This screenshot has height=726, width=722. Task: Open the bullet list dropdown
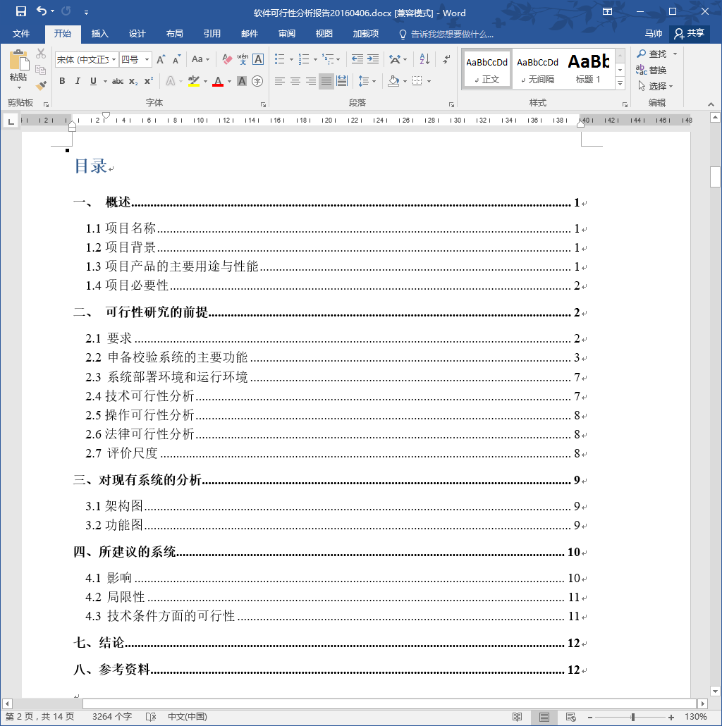291,59
